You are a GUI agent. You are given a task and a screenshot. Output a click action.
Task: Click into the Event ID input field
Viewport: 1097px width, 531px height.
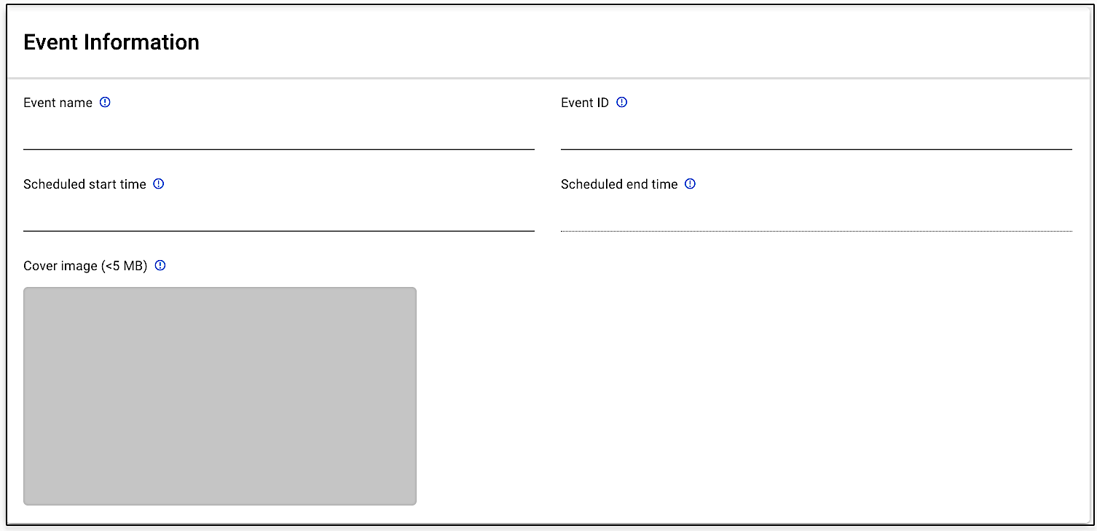point(816,135)
